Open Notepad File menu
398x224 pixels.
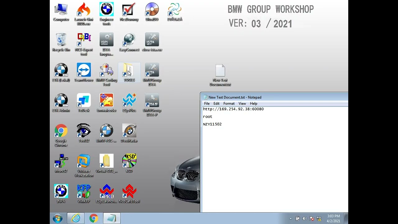point(207,104)
